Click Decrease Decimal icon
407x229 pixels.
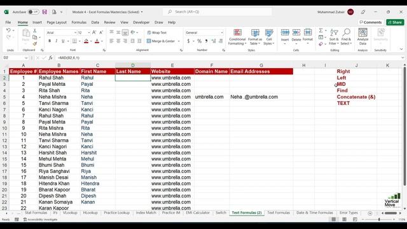click(221, 41)
